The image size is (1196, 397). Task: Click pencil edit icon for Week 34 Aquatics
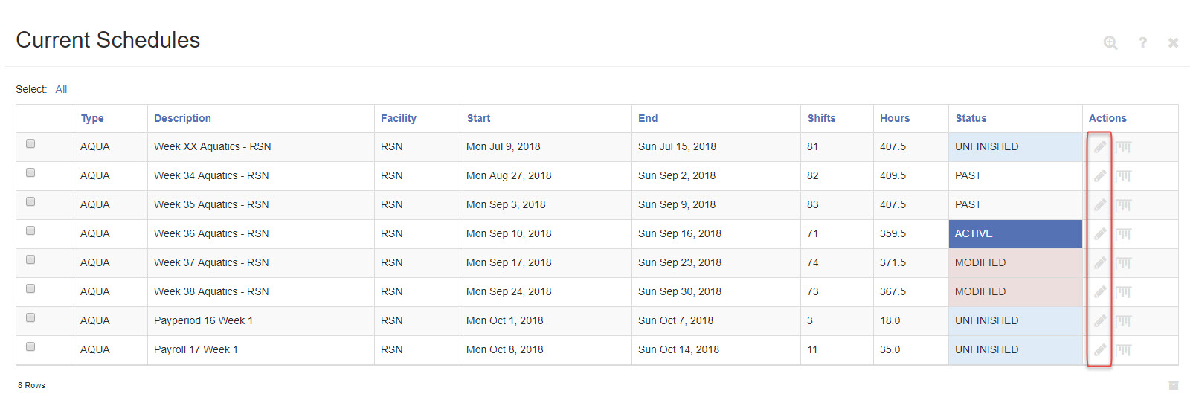tap(1099, 176)
